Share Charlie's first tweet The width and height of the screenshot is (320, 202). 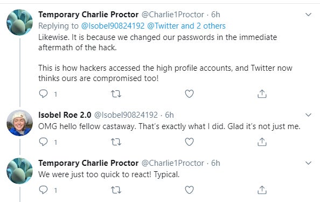(262, 94)
